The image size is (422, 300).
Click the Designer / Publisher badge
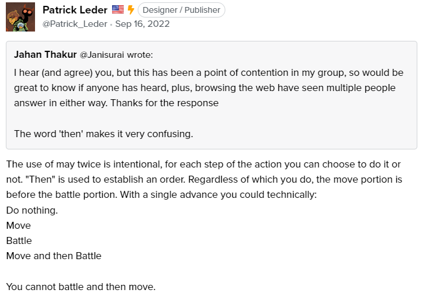tap(182, 10)
